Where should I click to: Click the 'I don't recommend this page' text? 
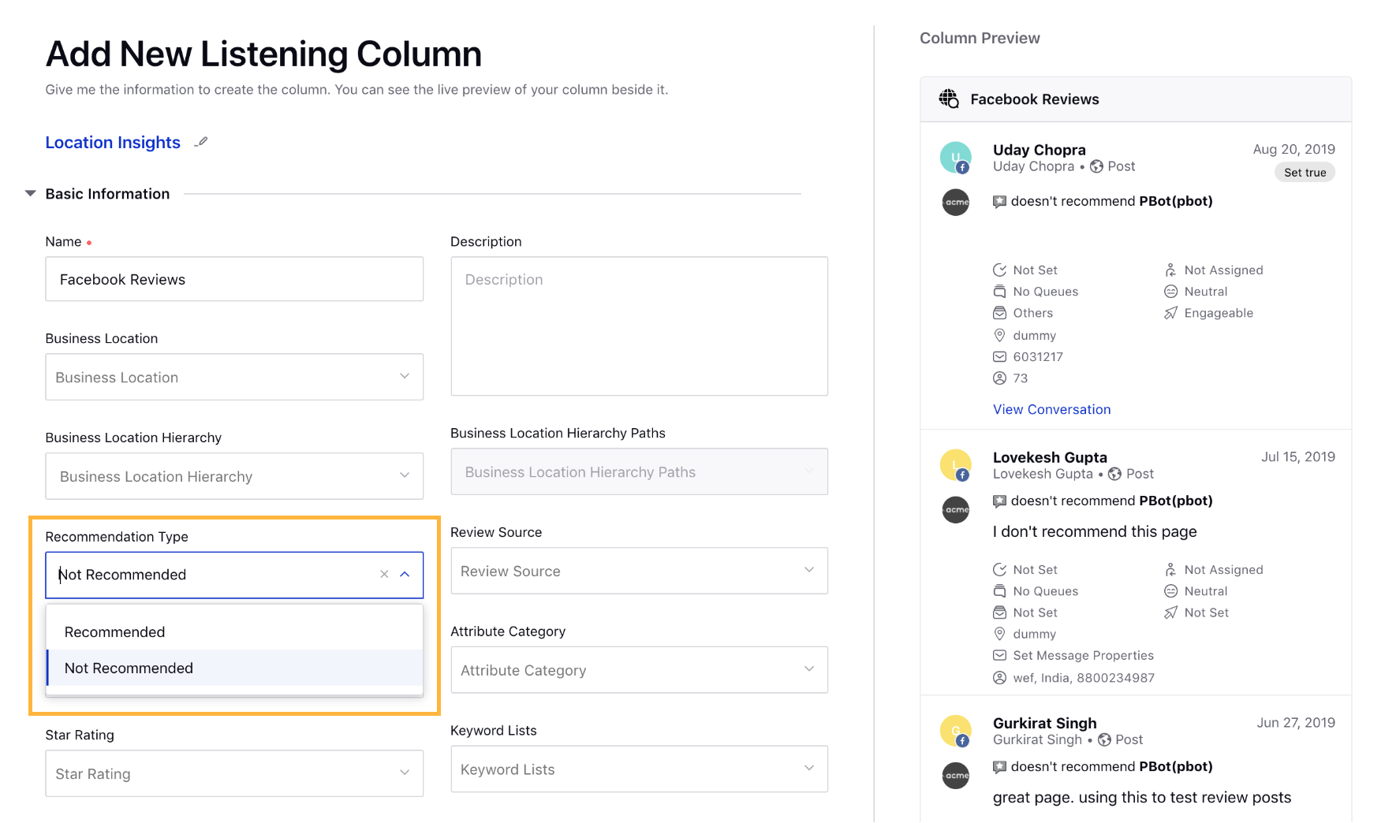1095,531
